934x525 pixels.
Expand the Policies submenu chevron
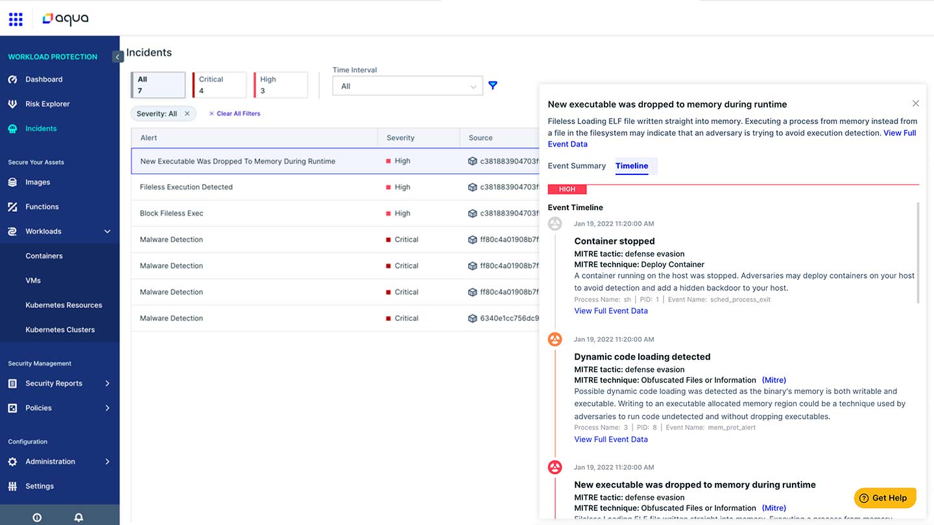108,408
